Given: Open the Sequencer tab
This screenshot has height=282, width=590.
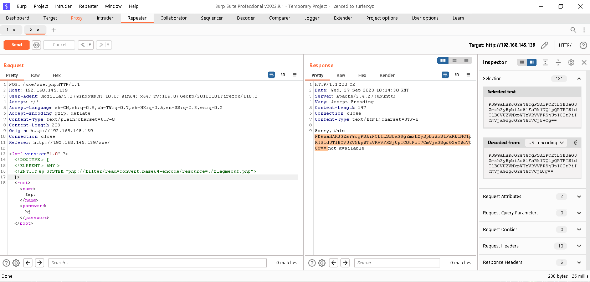Looking at the screenshot, I should (x=212, y=18).
